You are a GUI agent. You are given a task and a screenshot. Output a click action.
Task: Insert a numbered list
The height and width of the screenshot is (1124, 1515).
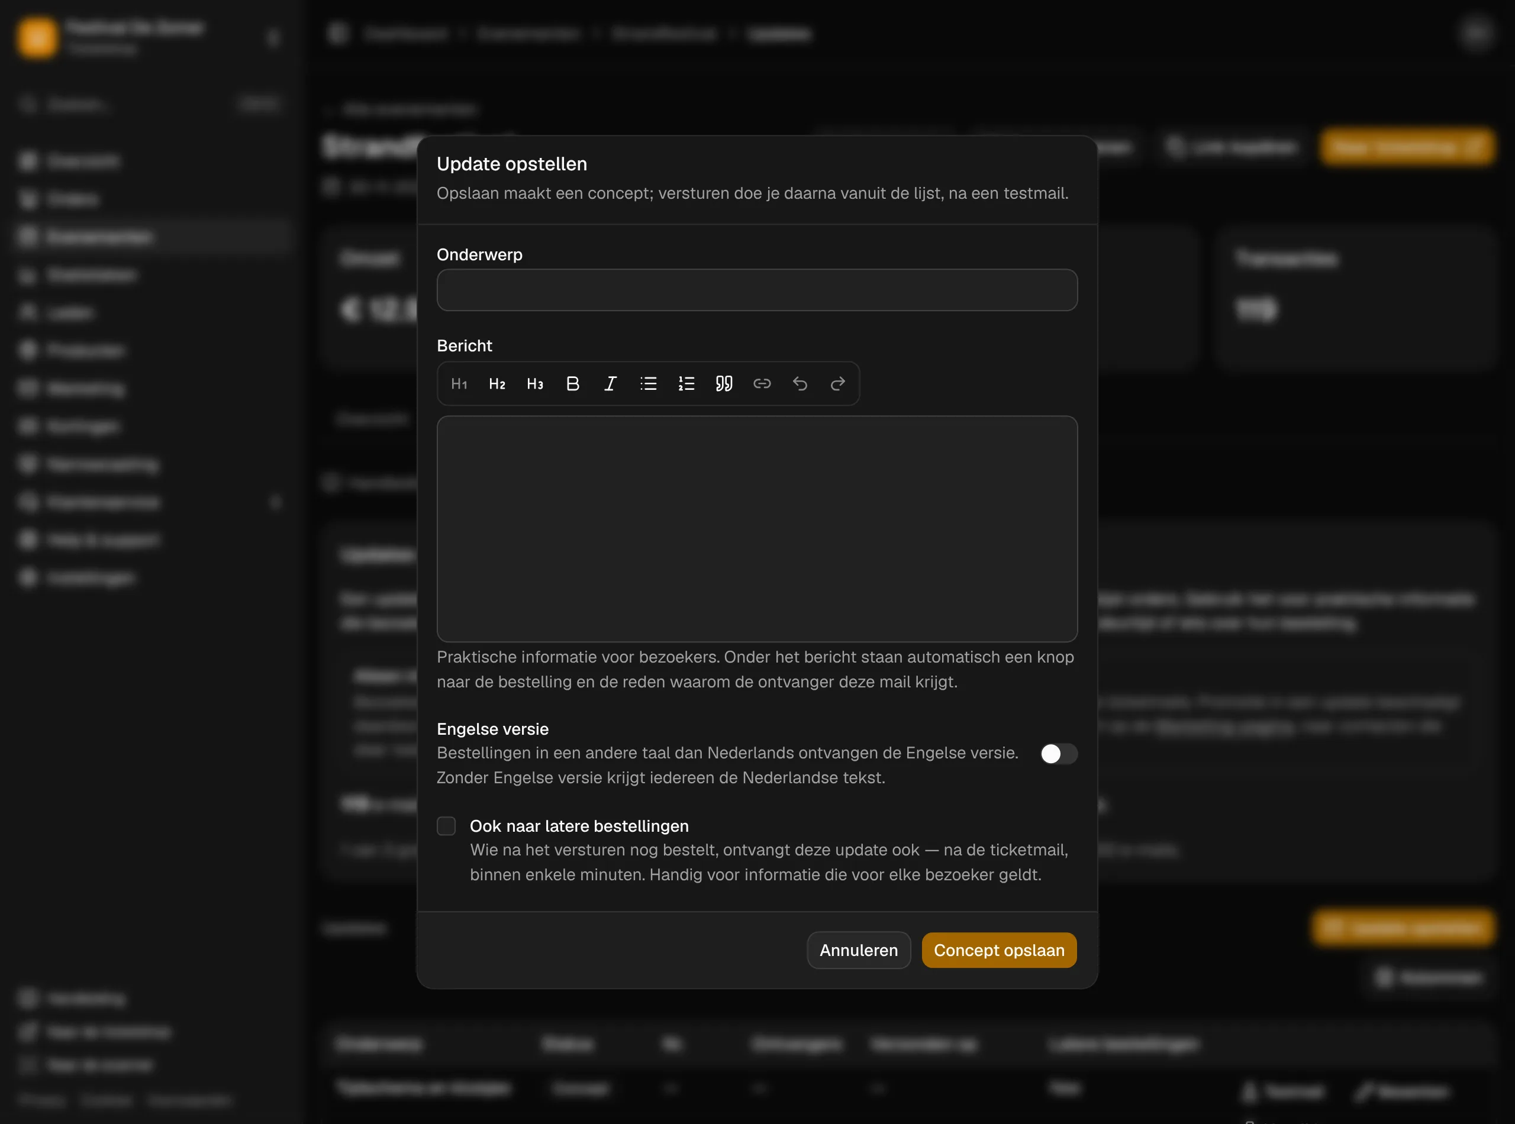(x=686, y=384)
